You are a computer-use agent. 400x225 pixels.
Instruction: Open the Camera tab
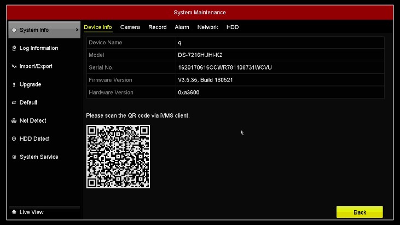[x=130, y=27]
